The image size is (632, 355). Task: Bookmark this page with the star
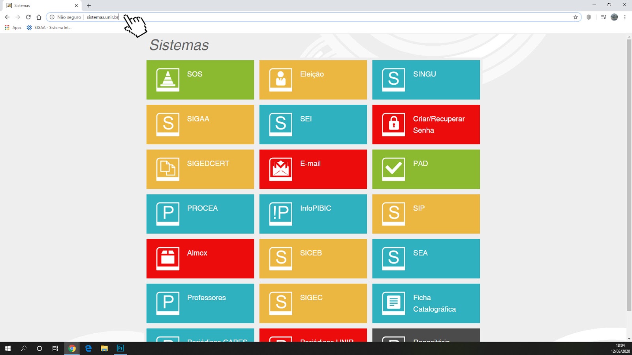tap(576, 17)
